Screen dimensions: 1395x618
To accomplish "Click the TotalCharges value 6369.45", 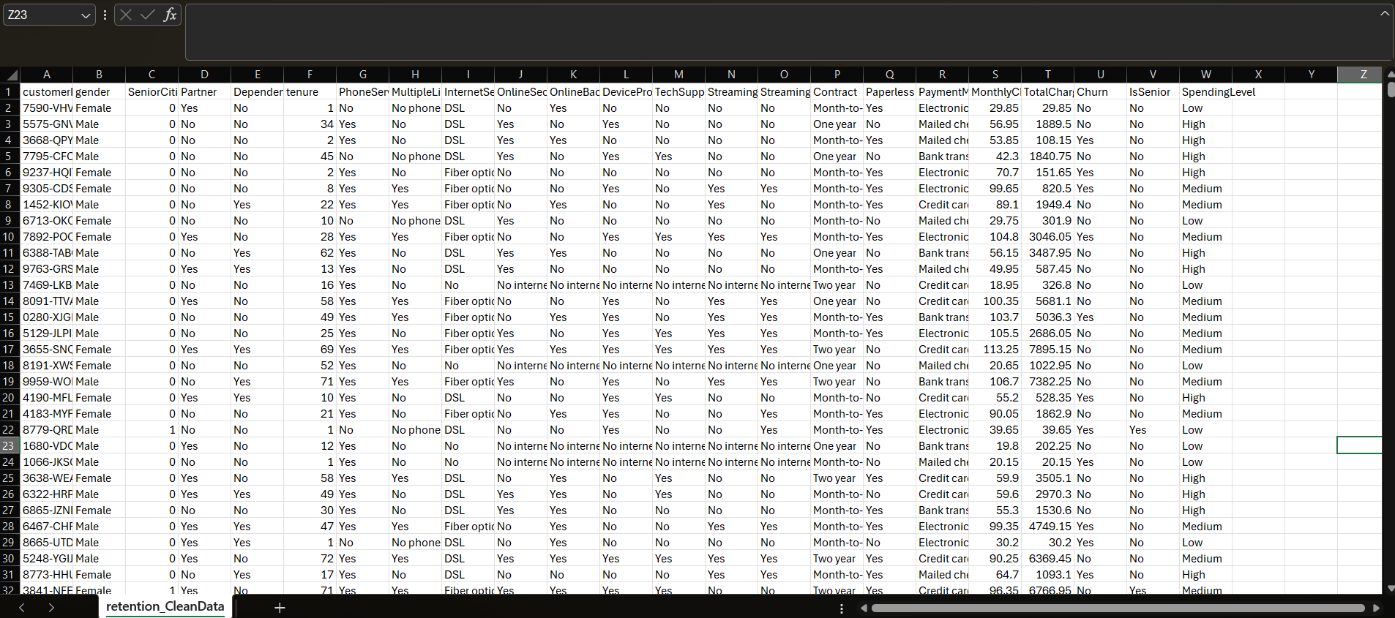I will 1048,559.
